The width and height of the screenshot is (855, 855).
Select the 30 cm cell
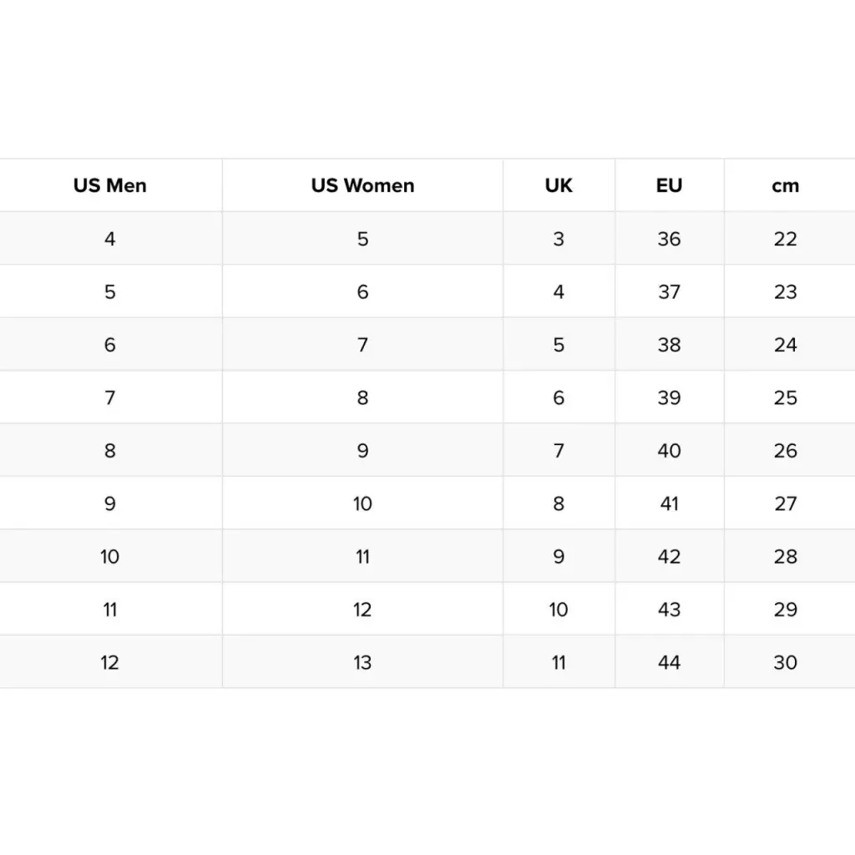click(785, 663)
